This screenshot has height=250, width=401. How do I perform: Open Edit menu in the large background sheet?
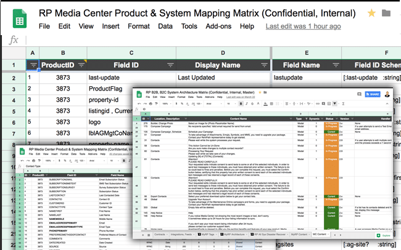(64, 26)
